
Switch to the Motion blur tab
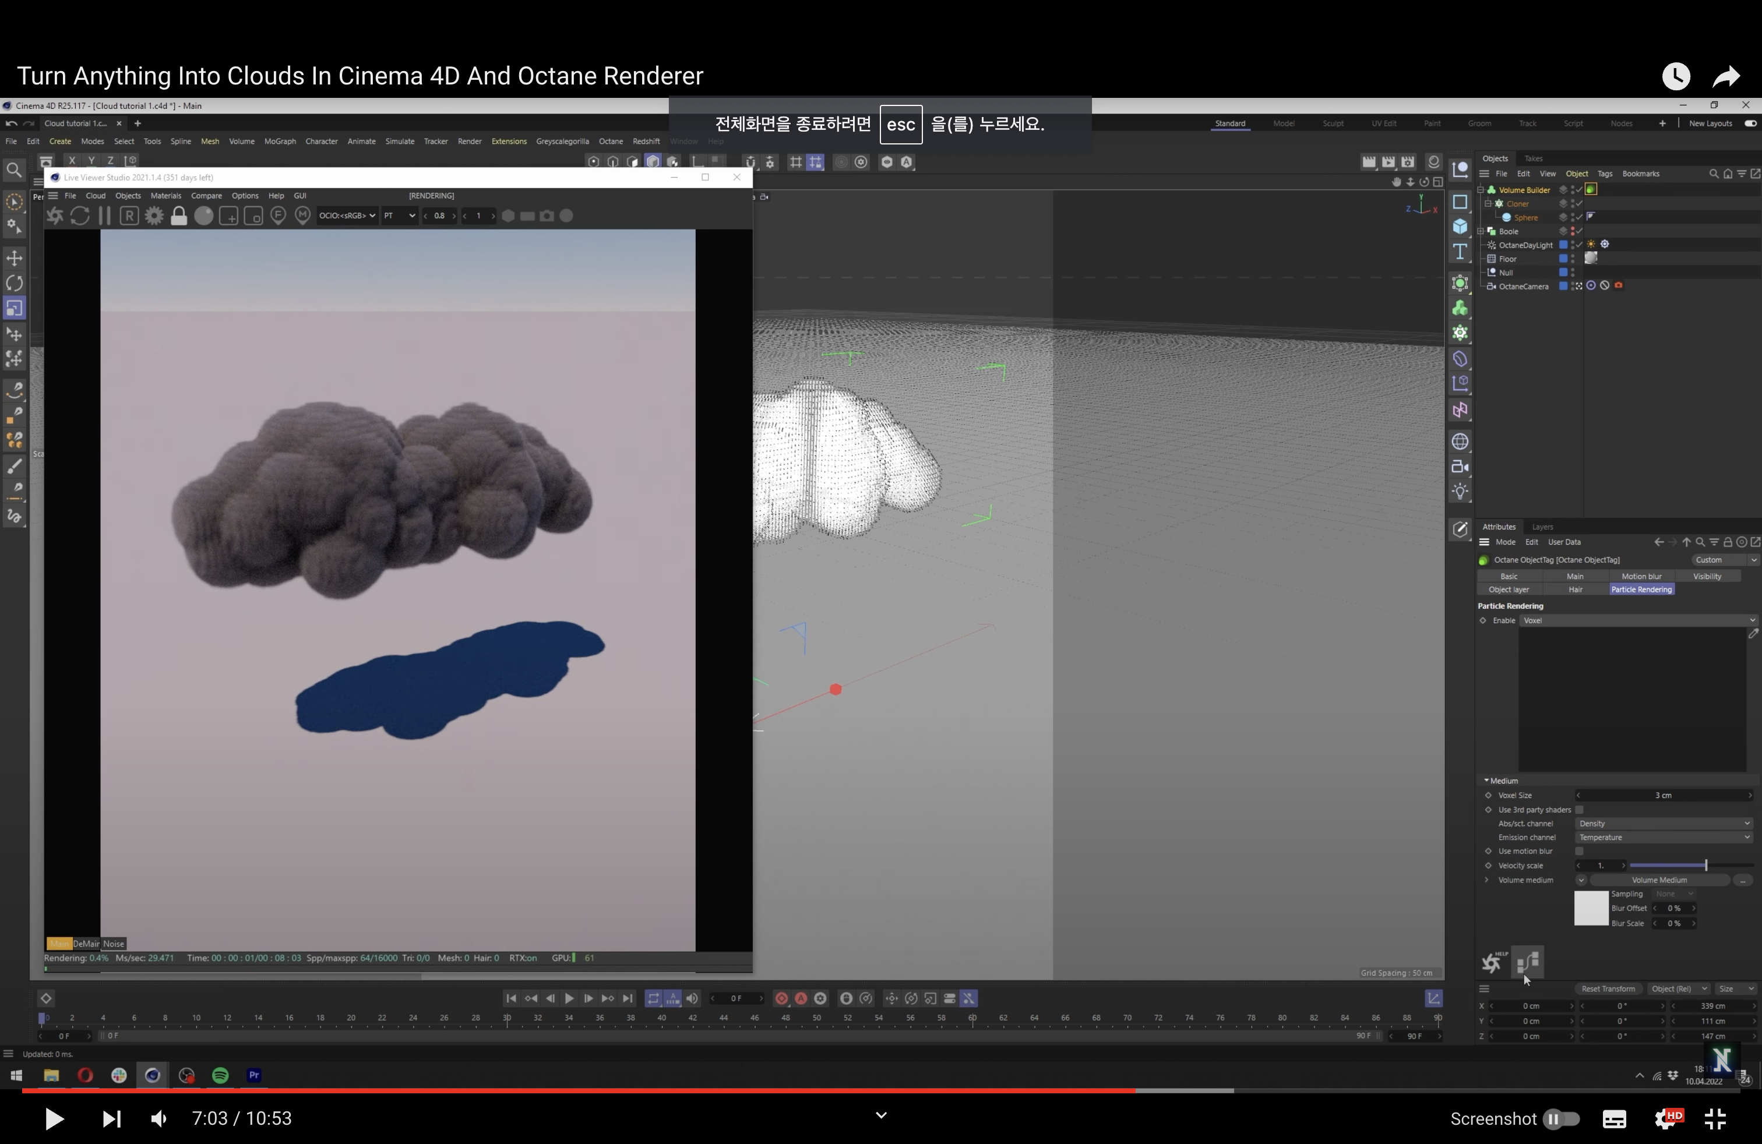(1641, 577)
